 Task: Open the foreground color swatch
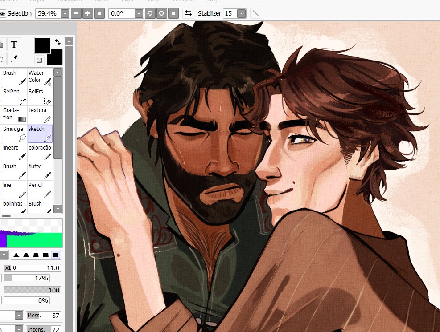[42, 45]
